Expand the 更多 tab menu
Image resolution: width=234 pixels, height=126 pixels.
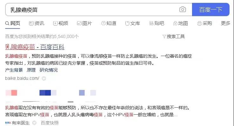pyautogui.click(x=225, y=23)
